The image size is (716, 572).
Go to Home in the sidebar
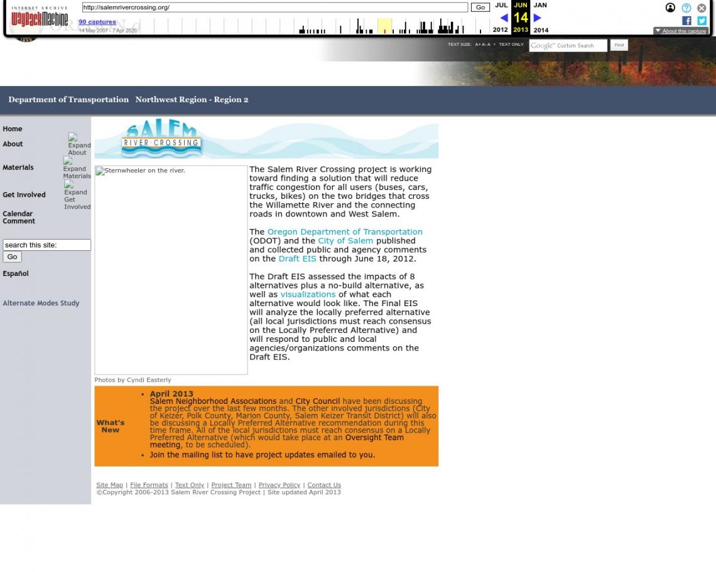[13, 129]
